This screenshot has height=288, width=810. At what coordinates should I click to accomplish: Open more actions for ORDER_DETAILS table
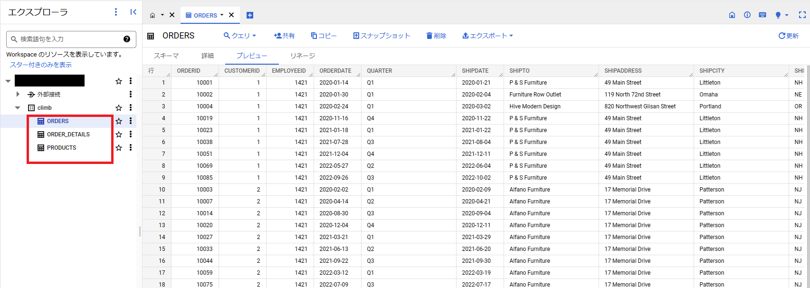pyautogui.click(x=131, y=134)
